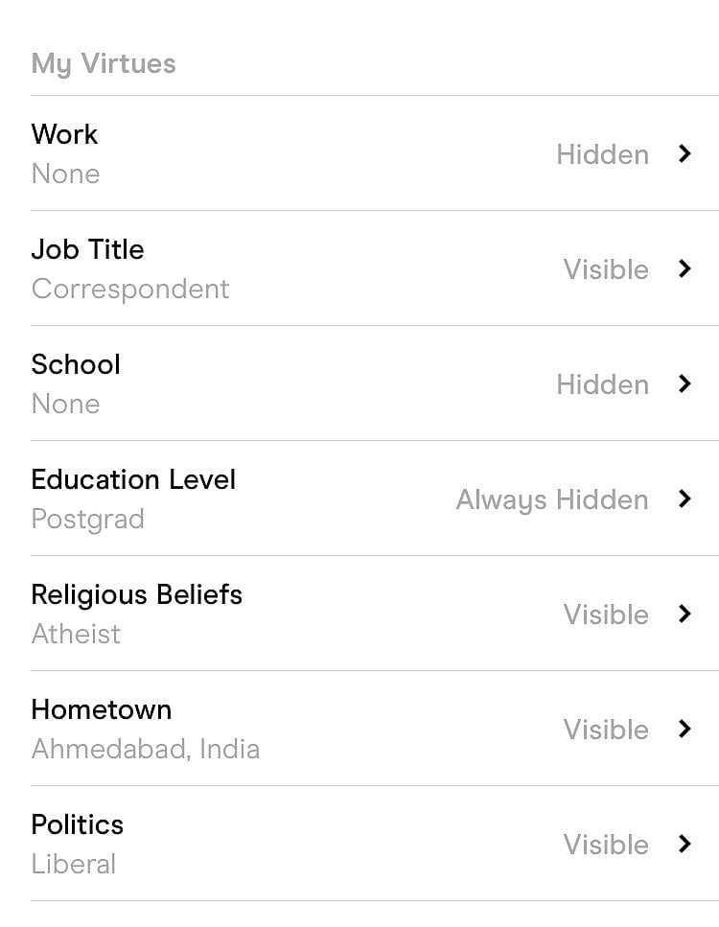The image size is (719, 927).
Task: Edit the Correspondent job title value
Action: pos(130,289)
